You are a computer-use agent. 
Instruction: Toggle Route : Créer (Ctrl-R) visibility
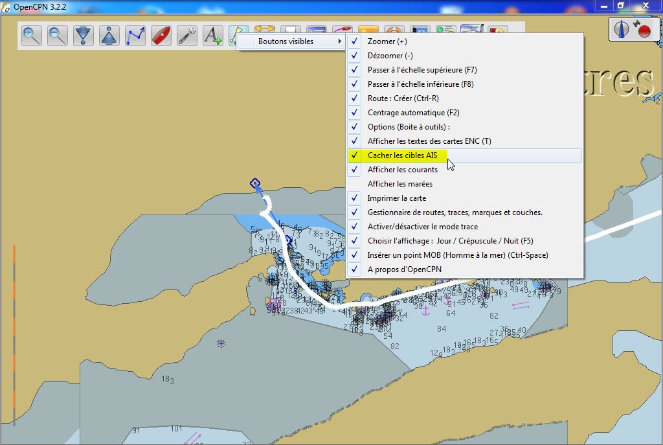pyautogui.click(x=464, y=98)
